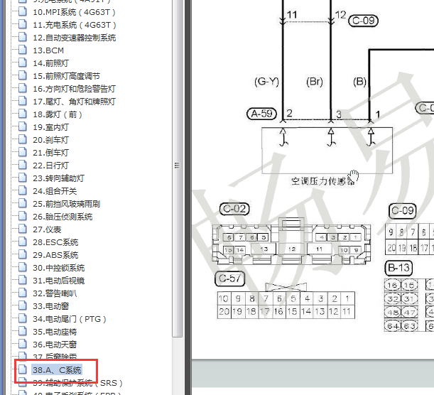Image resolution: width=434 pixels, height=395 pixels.
Task: Click the A-59 connector label
Action: click(x=261, y=114)
